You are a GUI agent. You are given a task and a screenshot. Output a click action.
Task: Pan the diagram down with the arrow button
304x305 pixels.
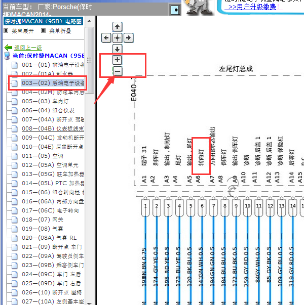[x=117, y=49]
